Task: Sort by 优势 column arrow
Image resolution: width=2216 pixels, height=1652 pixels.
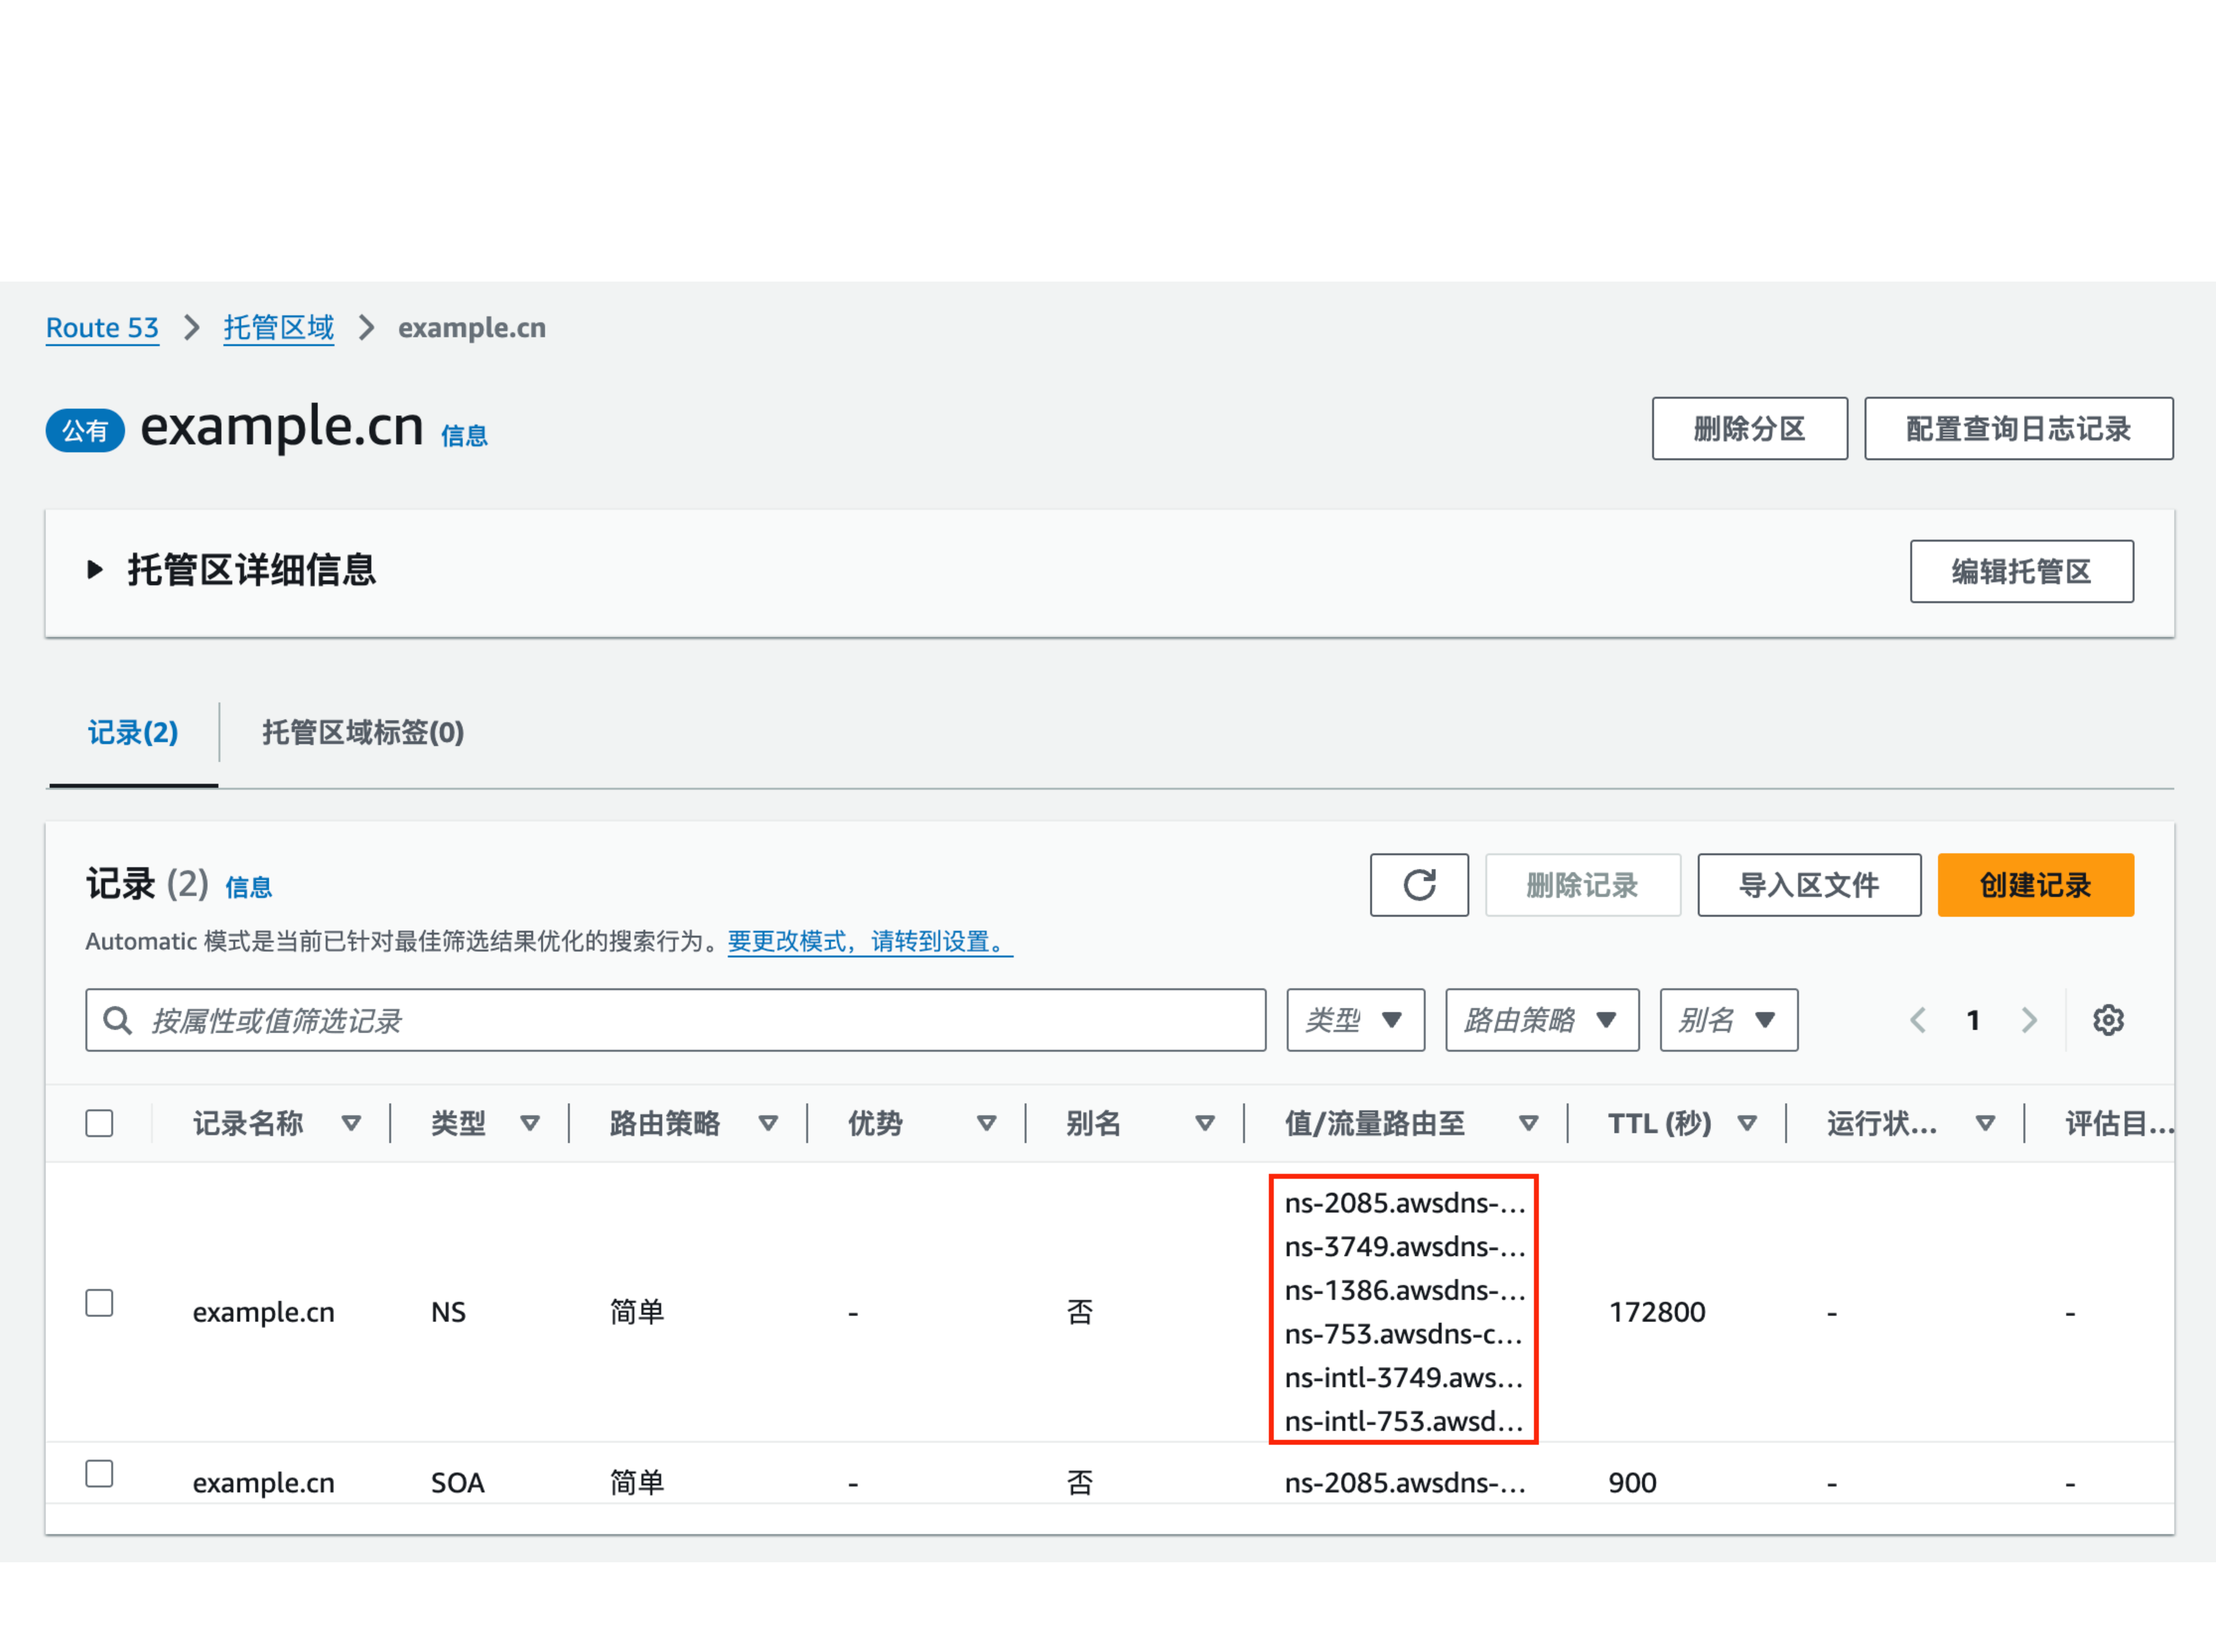Action: click(986, 1123)
